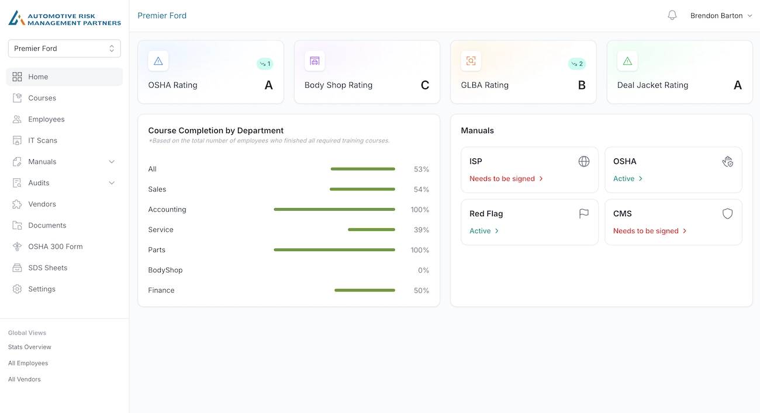This screenshot has height=413, width=760.
Task: Click the flag icon on Red Flag card
Action: (583, 214)
